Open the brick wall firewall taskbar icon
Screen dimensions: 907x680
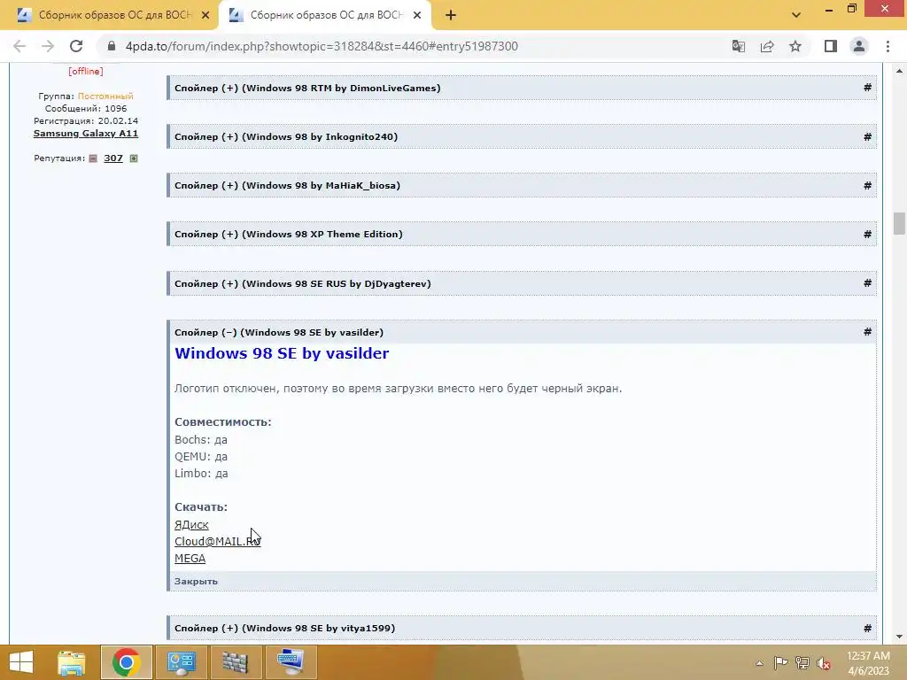pos(236,662)
